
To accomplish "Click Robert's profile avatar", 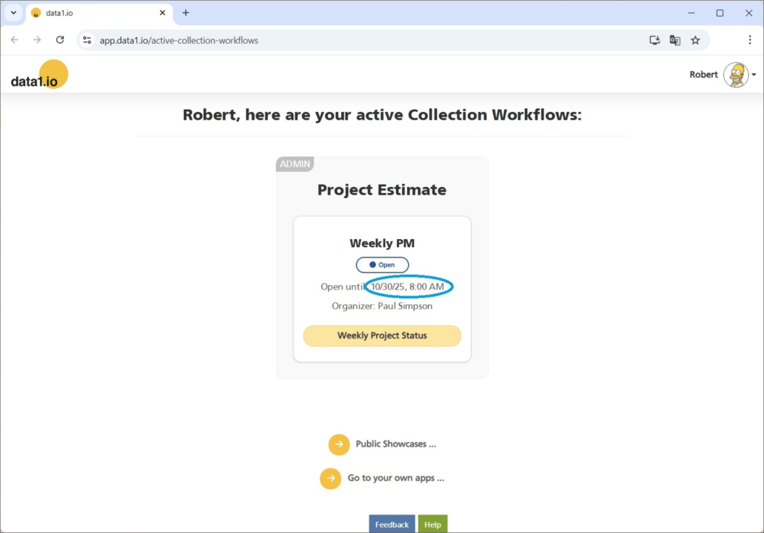I will (736, 75).
